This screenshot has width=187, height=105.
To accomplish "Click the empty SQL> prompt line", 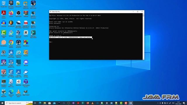I will point(51,42).
